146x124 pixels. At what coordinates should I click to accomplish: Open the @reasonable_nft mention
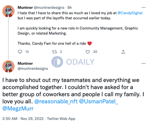point(56,101)
